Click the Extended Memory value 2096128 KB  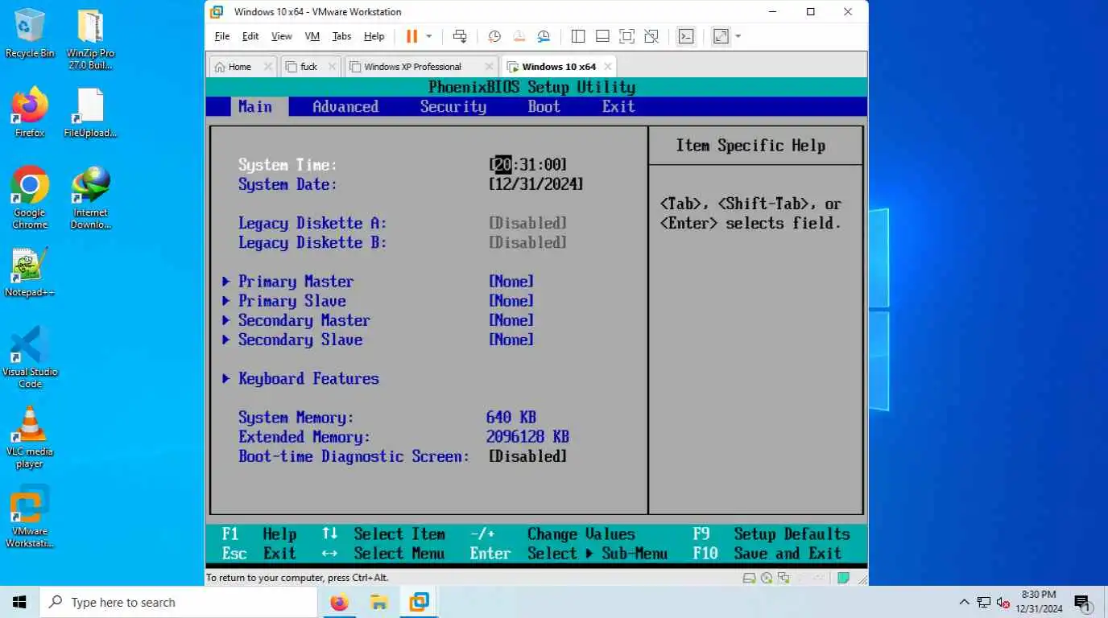pos(528,437)
